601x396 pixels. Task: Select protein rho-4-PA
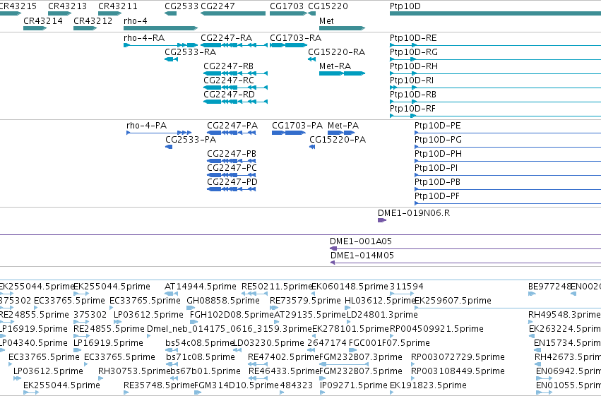point(159,133)
